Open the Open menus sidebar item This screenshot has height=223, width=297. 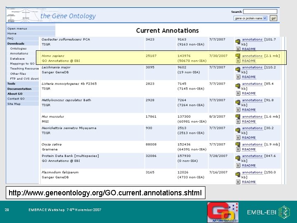[17, 28]
